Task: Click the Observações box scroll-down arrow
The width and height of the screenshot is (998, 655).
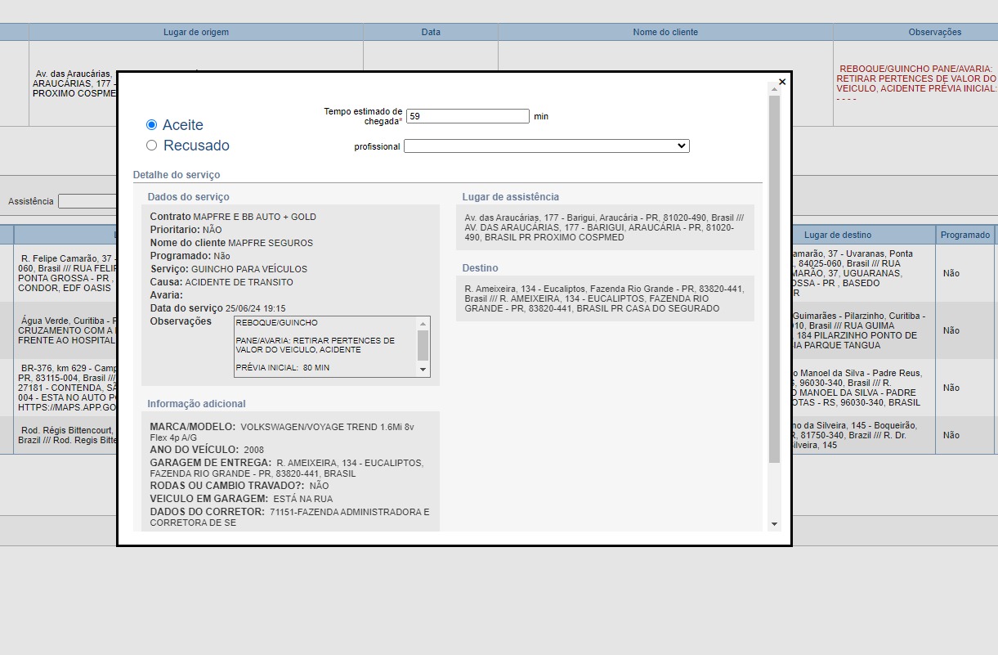Action: (423, 370)
